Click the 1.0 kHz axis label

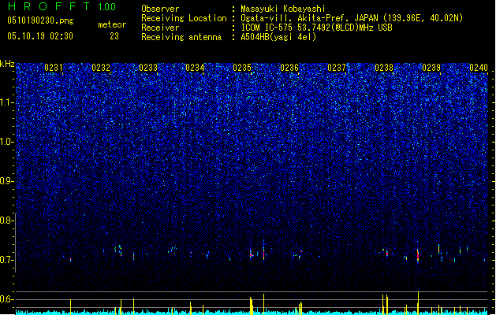pos(6,142)
